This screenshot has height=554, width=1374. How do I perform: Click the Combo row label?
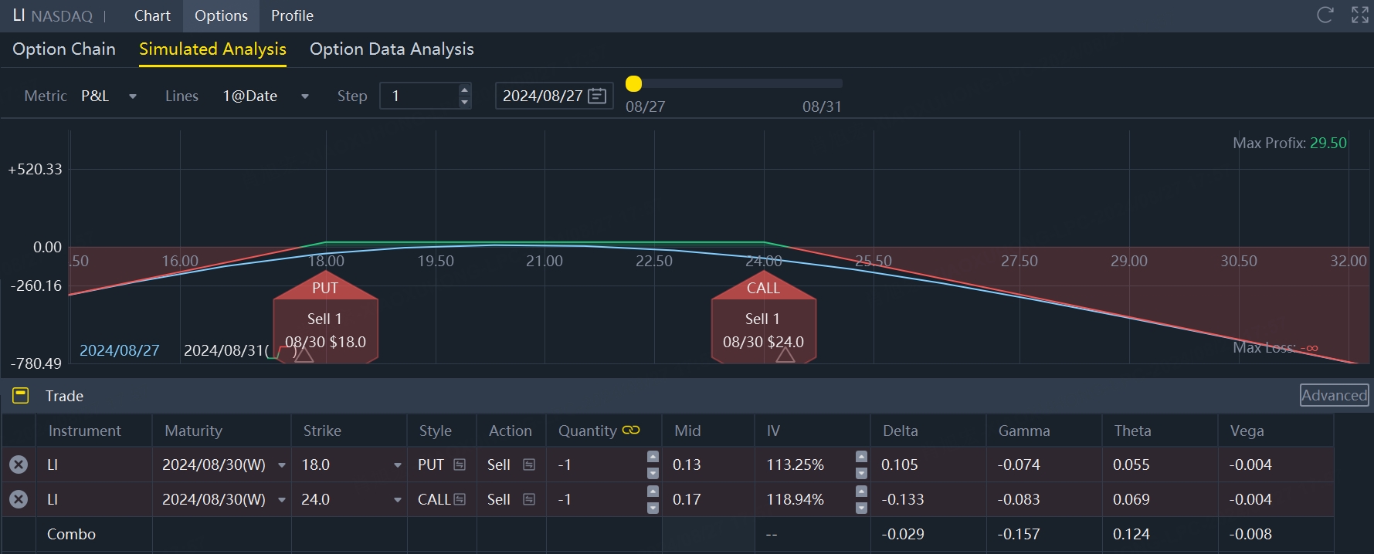tap(71, 534)
